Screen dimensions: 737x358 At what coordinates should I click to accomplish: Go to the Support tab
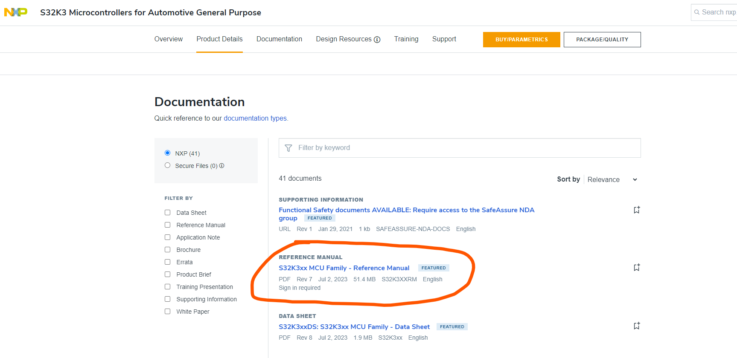point(444,39)
